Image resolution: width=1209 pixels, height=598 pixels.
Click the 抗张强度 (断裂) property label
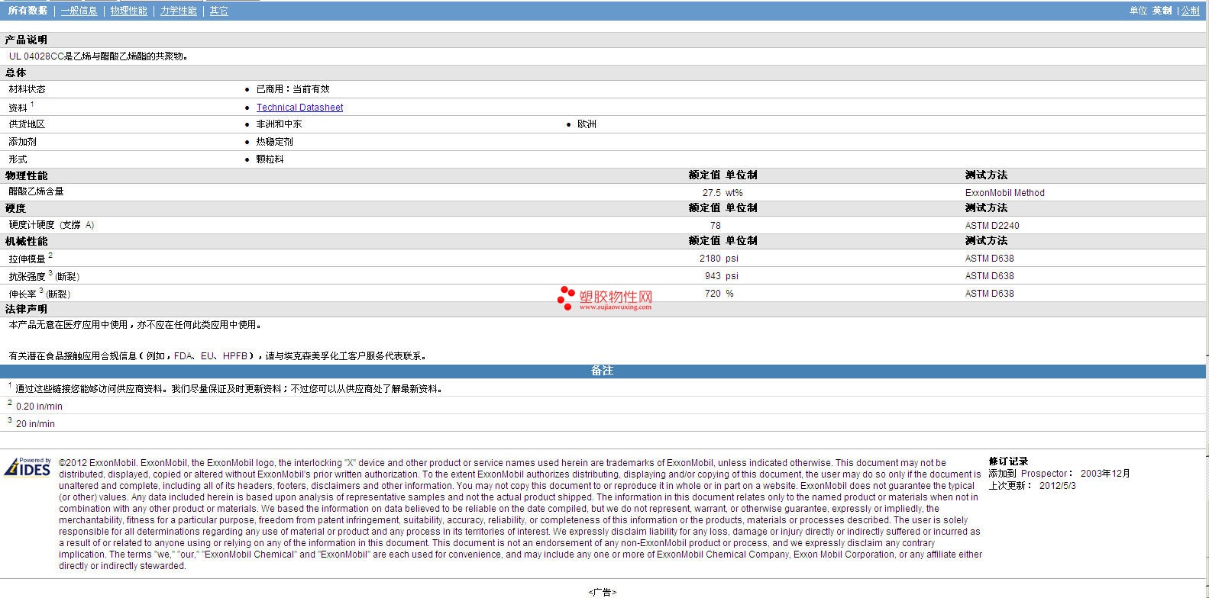tap(44, 276)
